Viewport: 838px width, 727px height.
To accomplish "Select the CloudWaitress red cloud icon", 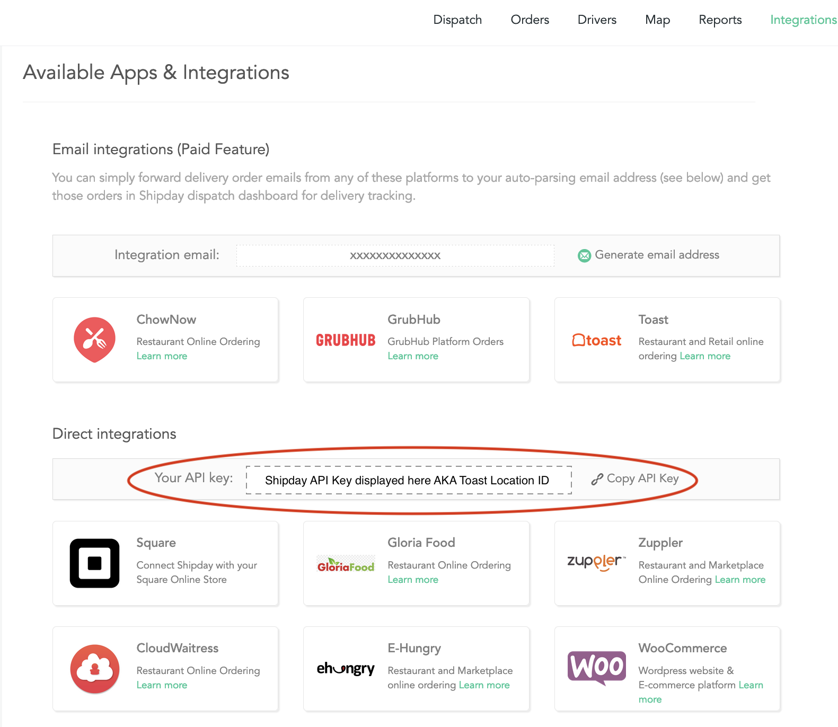I will tap(94, 669).
